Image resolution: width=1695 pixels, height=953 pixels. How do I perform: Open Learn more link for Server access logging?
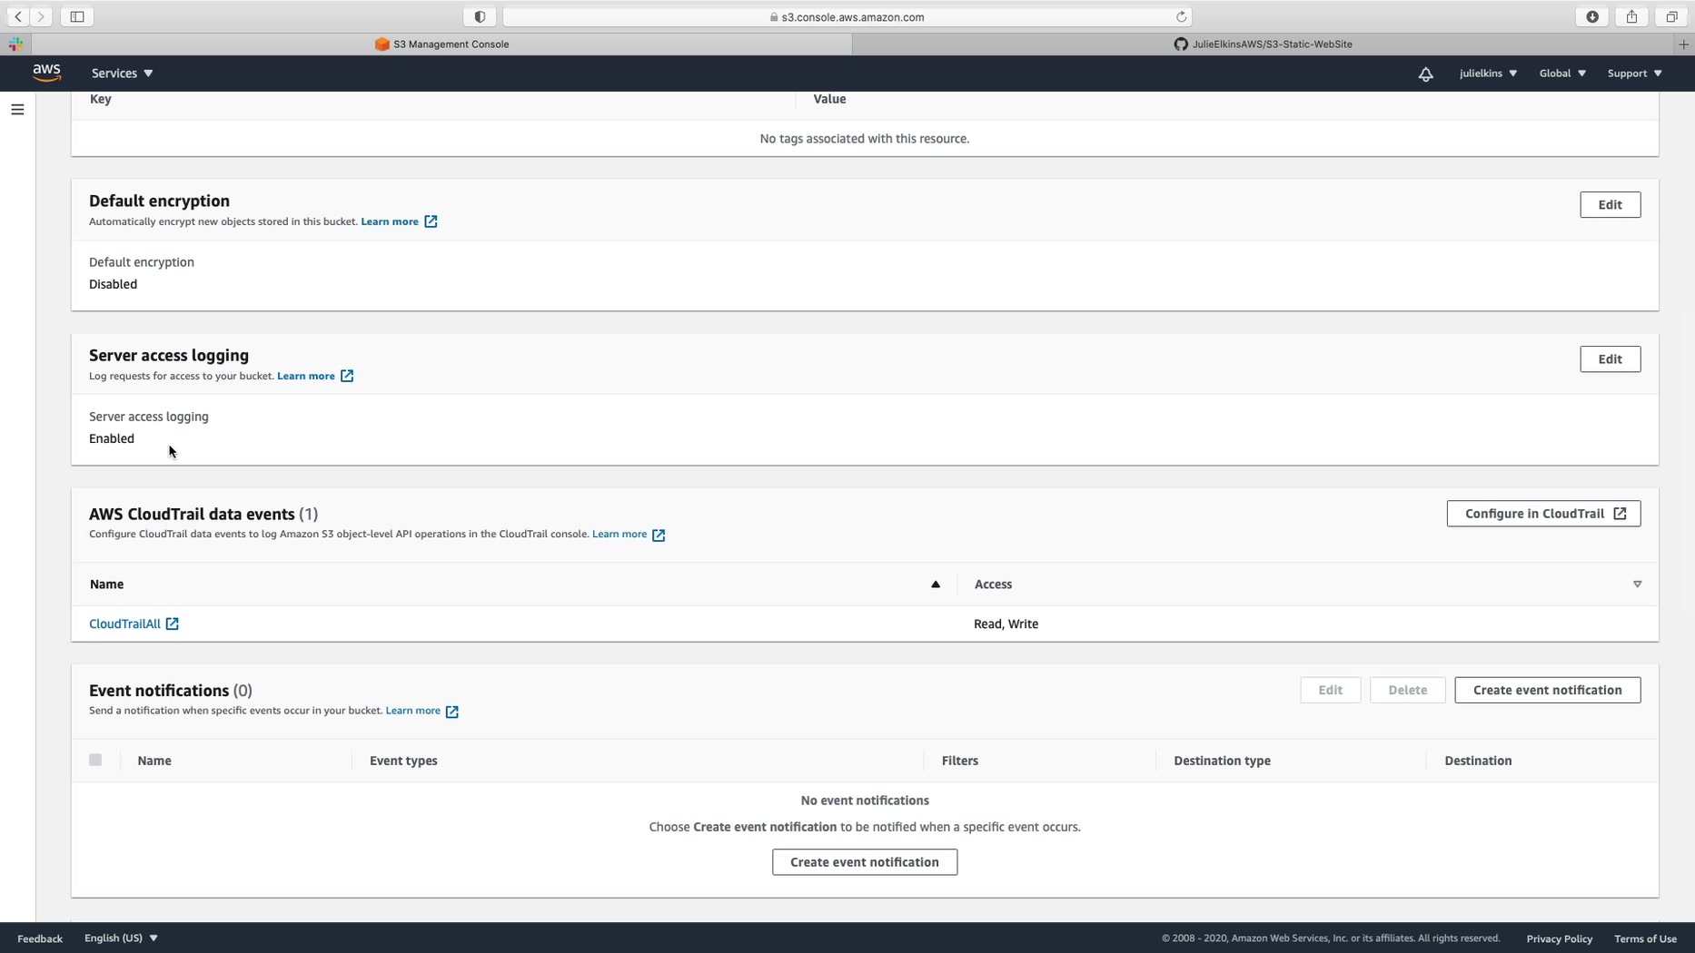click(306, 376)
